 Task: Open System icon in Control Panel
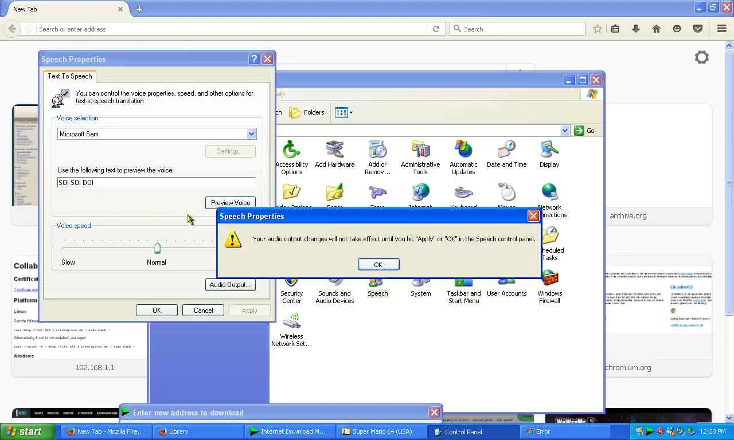click(420, 286)
